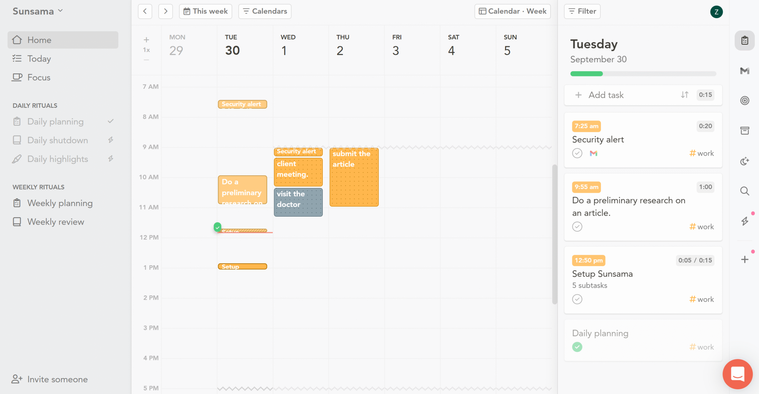Open the Calendar · Week view selector
759x394 pixels.
(512, 11)
